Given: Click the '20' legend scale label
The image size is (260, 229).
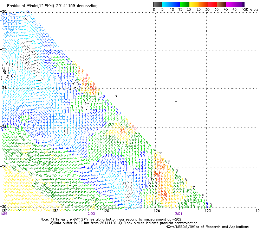Looking at the screenshot, I should (x=189, y=10).
